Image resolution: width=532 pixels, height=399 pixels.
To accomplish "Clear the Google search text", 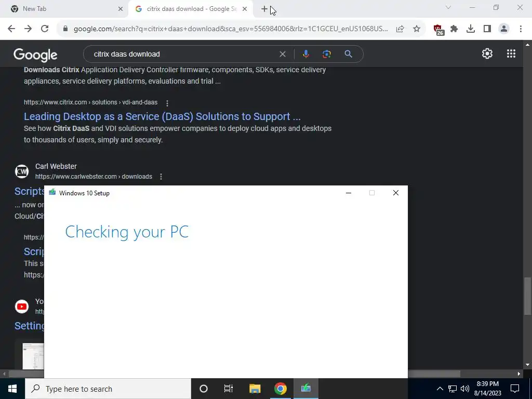I will tap(282, 54).
